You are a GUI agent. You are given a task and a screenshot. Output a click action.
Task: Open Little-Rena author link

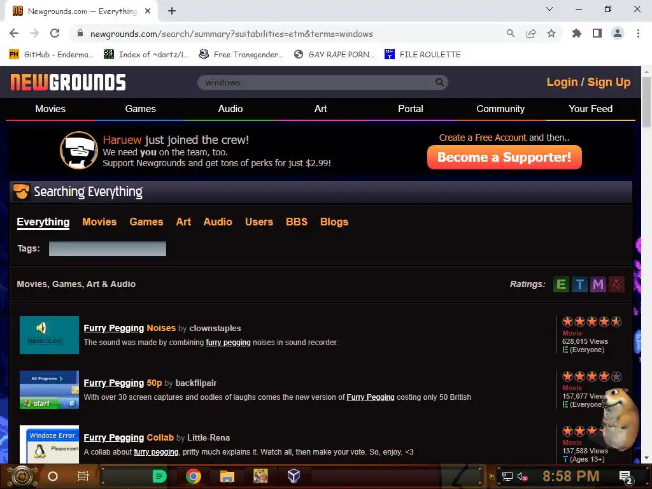point(208,437)
